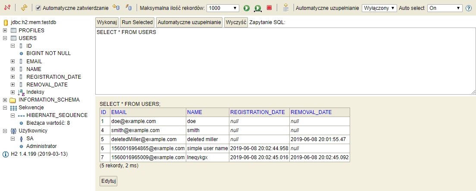476x191 pixels.
Task: Click the rollback icon
Action: tap(115, 8)
